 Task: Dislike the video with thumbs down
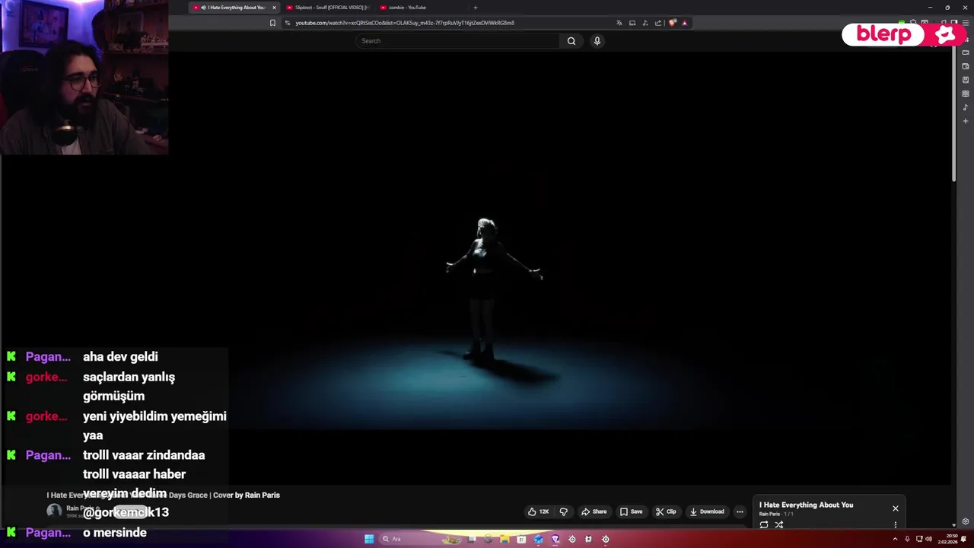tap(564, 511)
